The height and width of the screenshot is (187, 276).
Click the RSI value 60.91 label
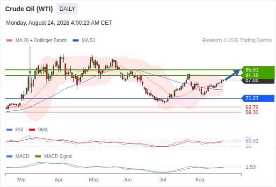tap(252, 141)
